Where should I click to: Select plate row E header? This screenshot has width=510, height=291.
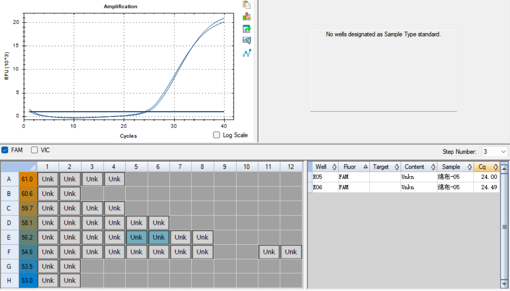(x=9, y=237)
